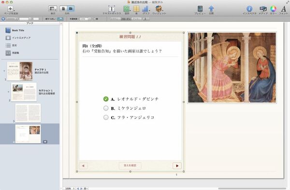Select answer B ミケランジェロ radio
This screenshot has width=290, height=190.
[106, 108]
